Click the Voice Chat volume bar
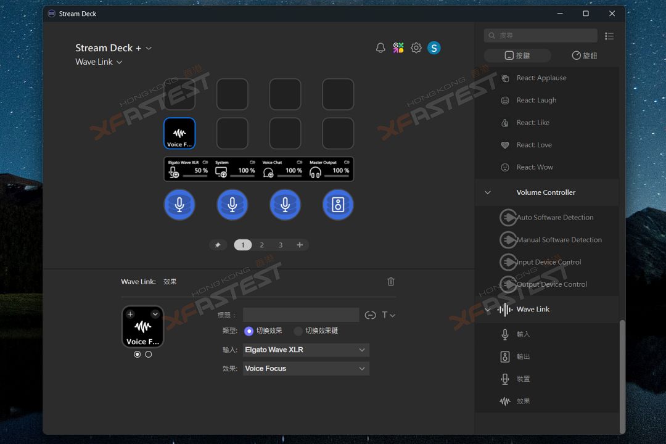Screen dimensions: 666x444 coord(290,176)
